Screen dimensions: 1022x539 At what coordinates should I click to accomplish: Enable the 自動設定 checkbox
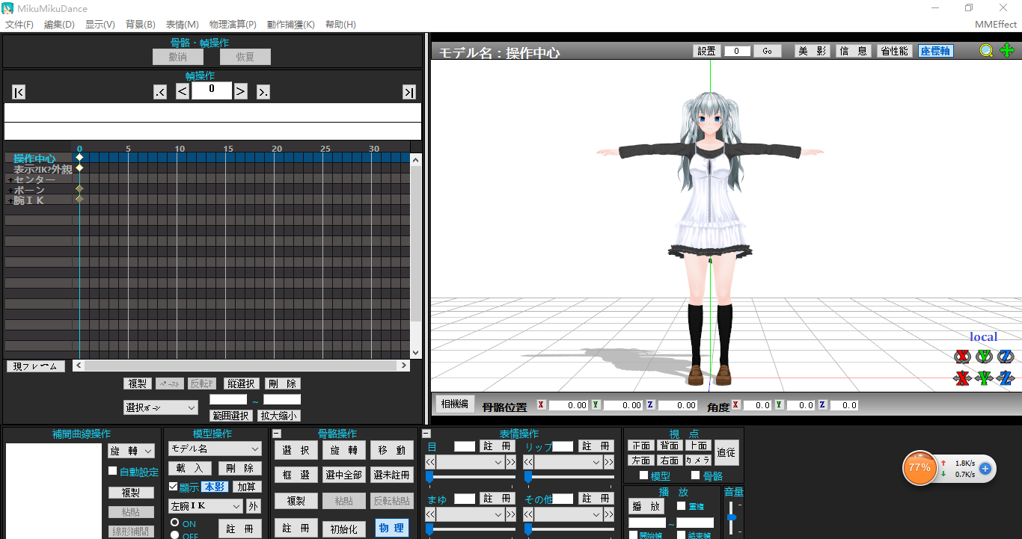(x=113, y=471)
